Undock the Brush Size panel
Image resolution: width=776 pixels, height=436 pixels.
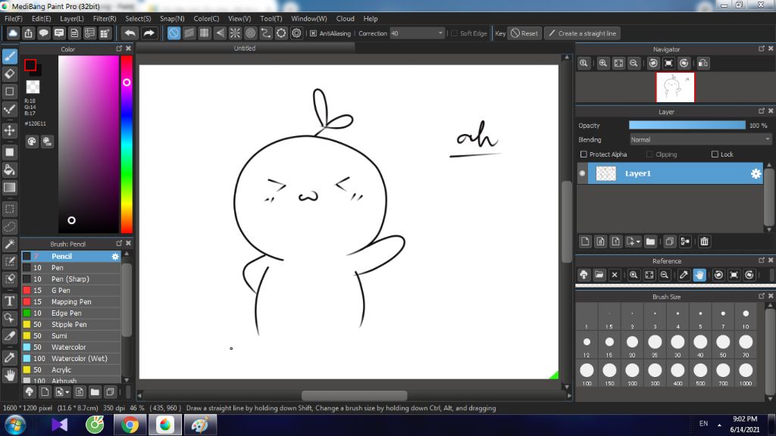[761, 296]
